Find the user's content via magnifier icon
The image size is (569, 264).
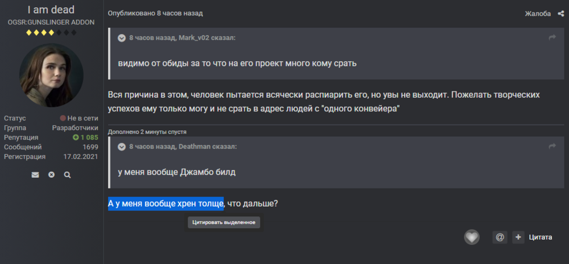point(67,175)
